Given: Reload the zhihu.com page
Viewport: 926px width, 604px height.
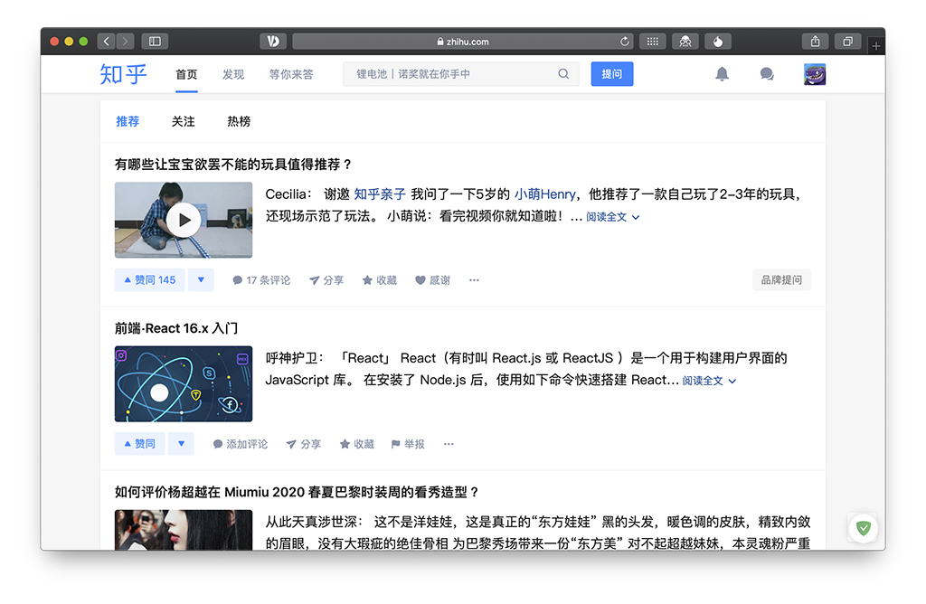Looking at the screenshot, I should tap(624, 42).
